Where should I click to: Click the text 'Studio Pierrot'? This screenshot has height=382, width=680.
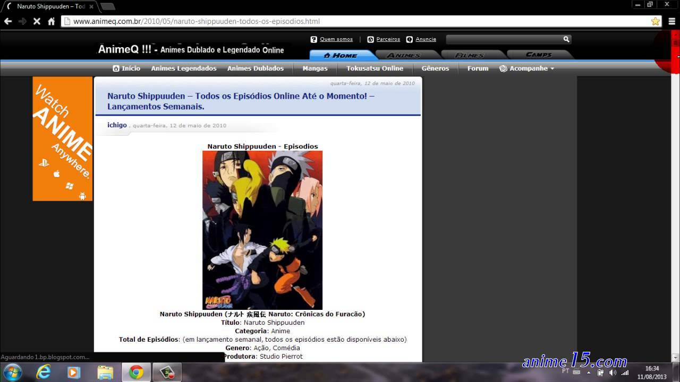pyautogui.click(x=281, y=357)
